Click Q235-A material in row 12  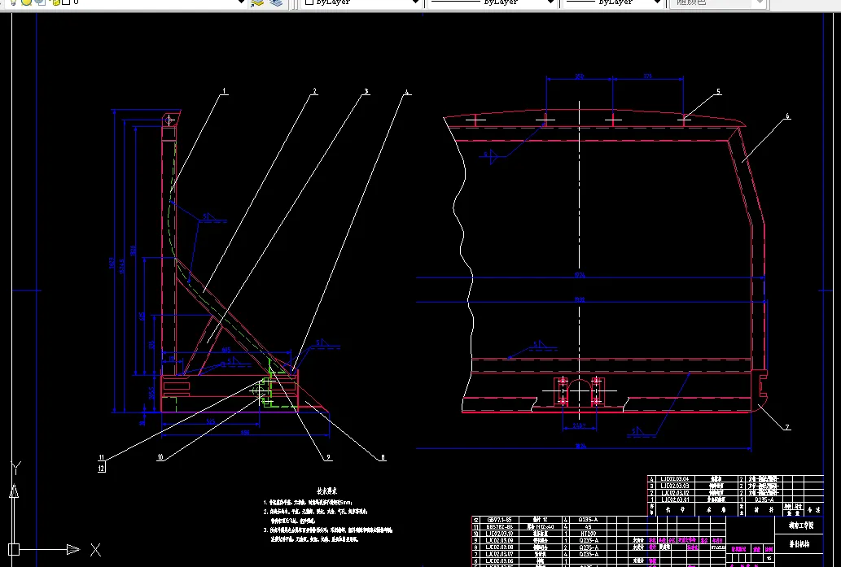pyautogui.click(x=589, y=520)
